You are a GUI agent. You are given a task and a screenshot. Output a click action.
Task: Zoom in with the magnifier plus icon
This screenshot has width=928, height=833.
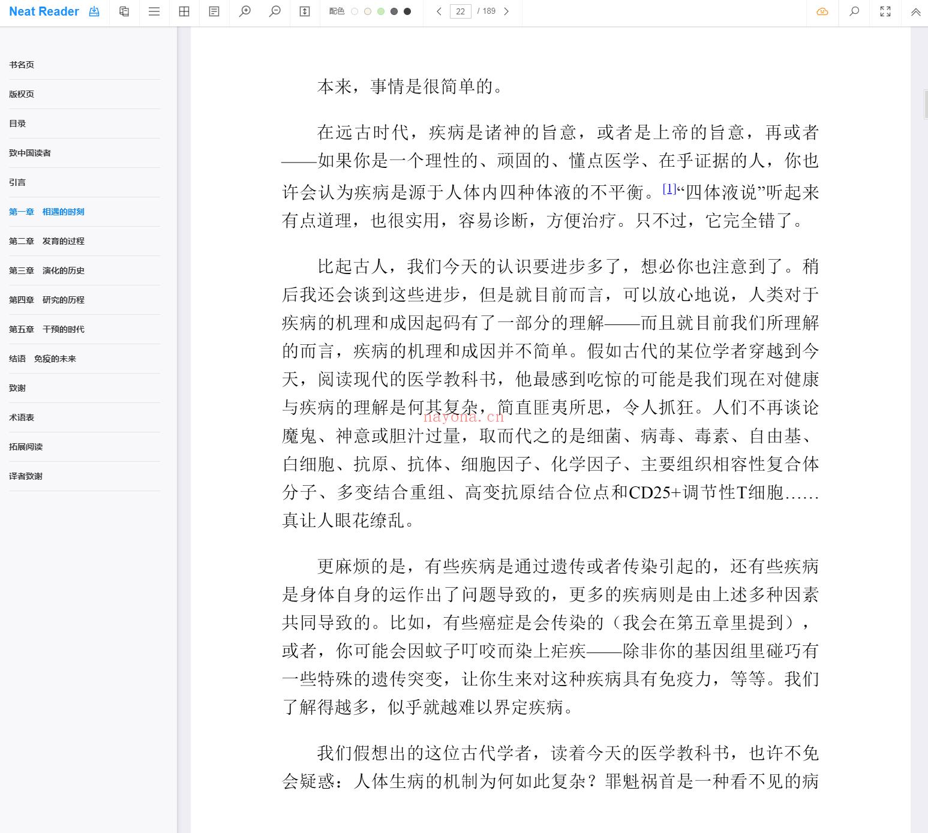245,11
